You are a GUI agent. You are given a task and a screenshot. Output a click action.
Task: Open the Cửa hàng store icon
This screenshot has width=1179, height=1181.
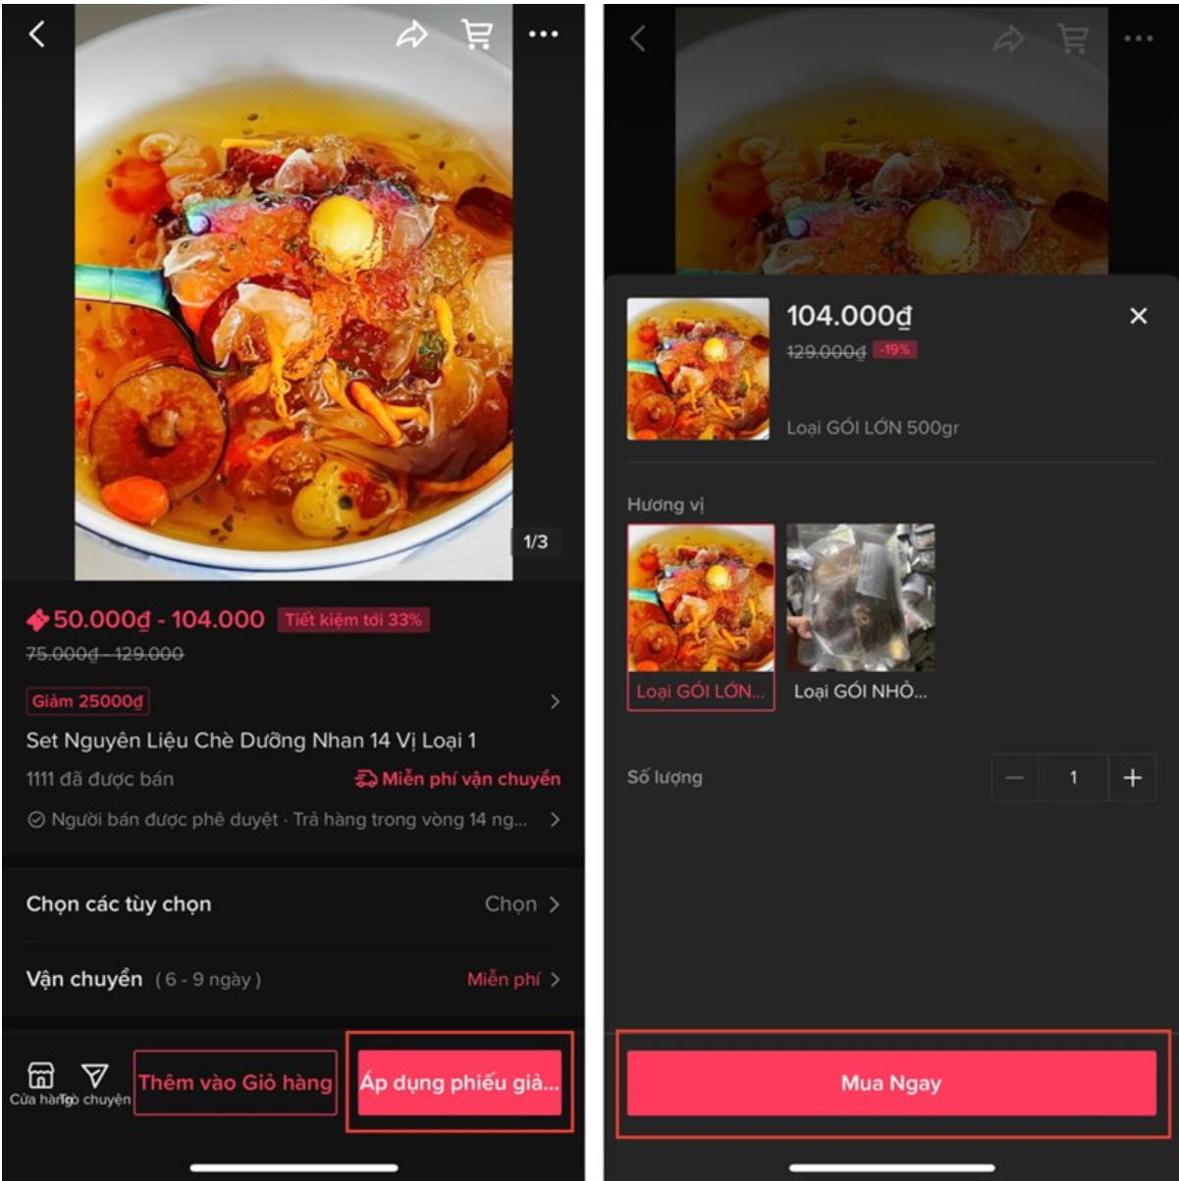click(x=40, y=1083)
